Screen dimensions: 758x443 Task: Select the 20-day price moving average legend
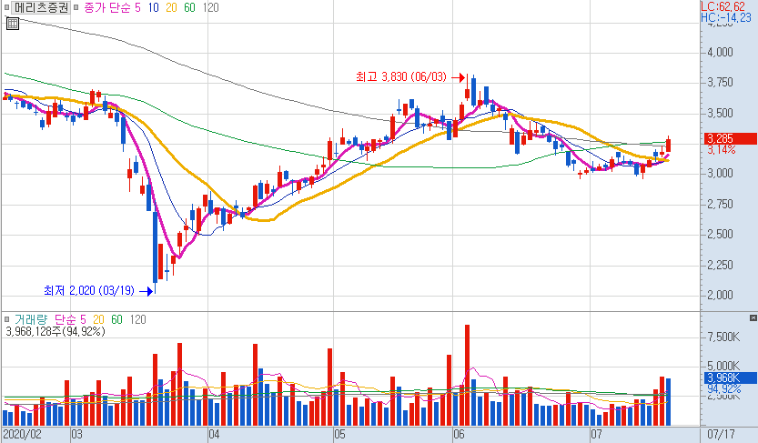171,7
